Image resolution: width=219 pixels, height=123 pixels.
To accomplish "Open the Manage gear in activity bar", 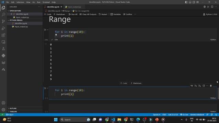I will coord(3,110).
